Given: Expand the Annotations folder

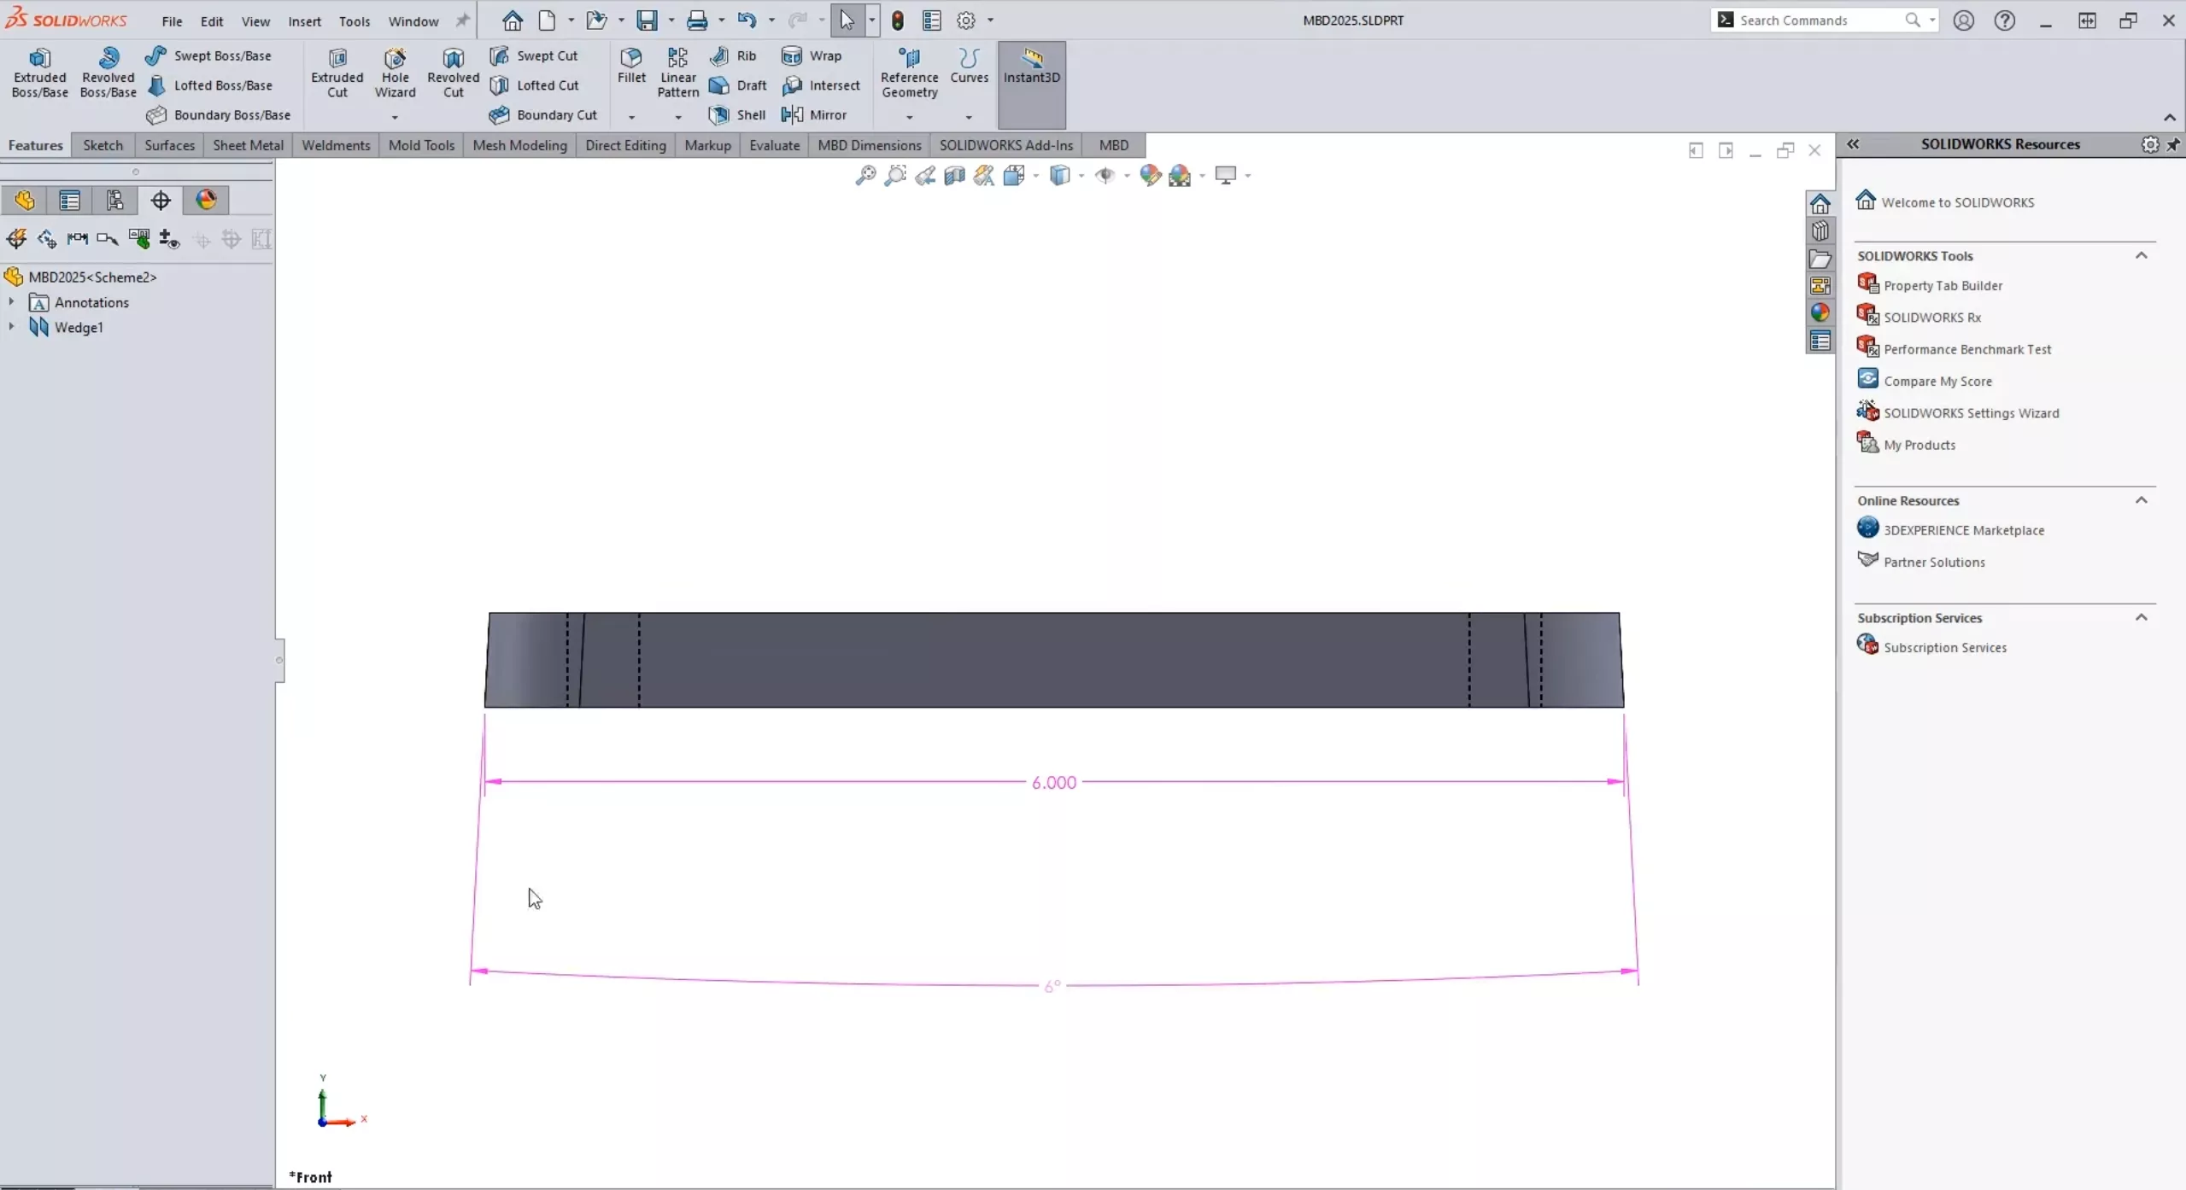Looking at the screenshot, I should tap(13, 302).
